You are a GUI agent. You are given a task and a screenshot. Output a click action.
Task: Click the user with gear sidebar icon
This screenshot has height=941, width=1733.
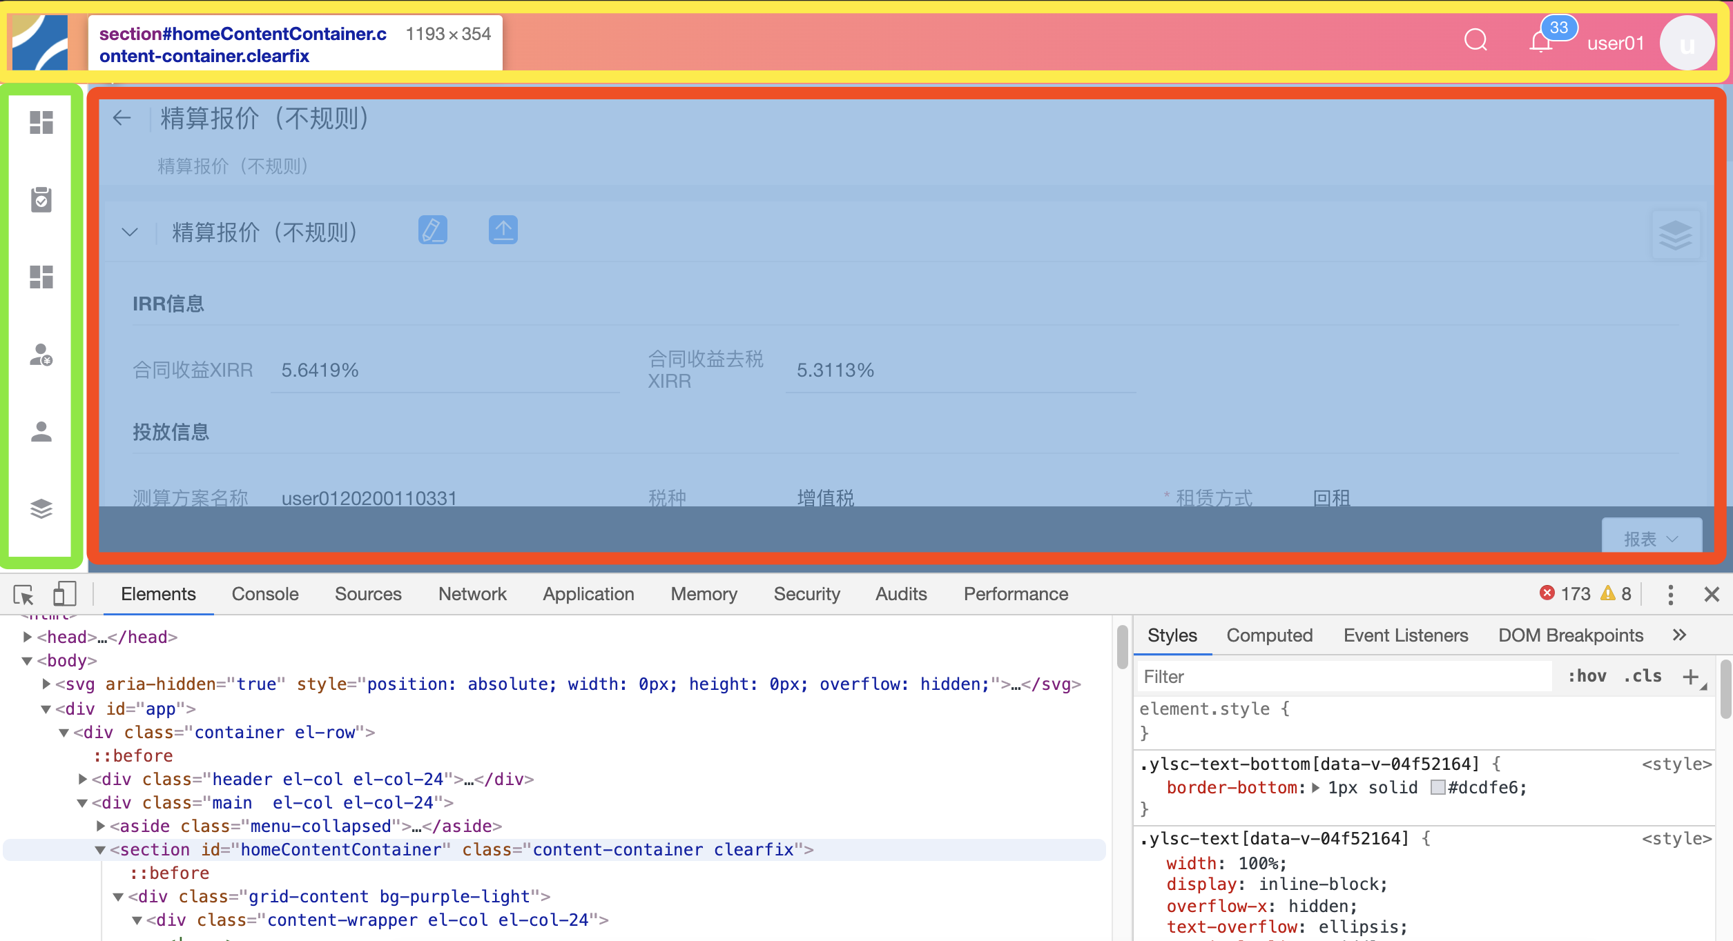(x=41, y=355)
